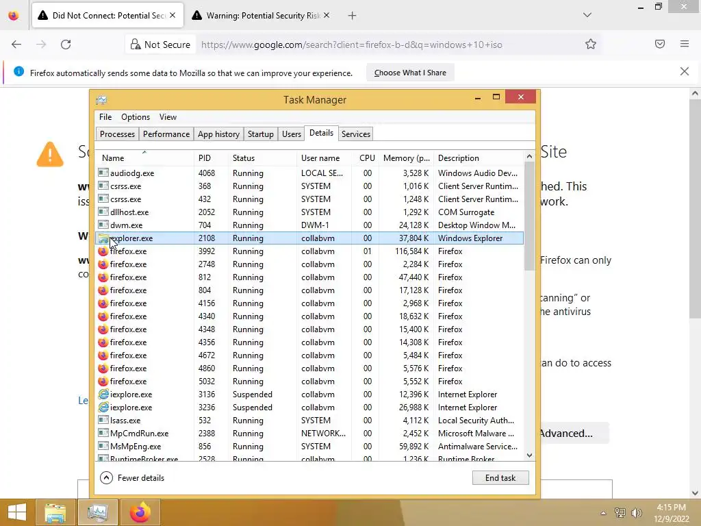
Task: Switch to the Performance tab
Action: click(x=166, y=134)
